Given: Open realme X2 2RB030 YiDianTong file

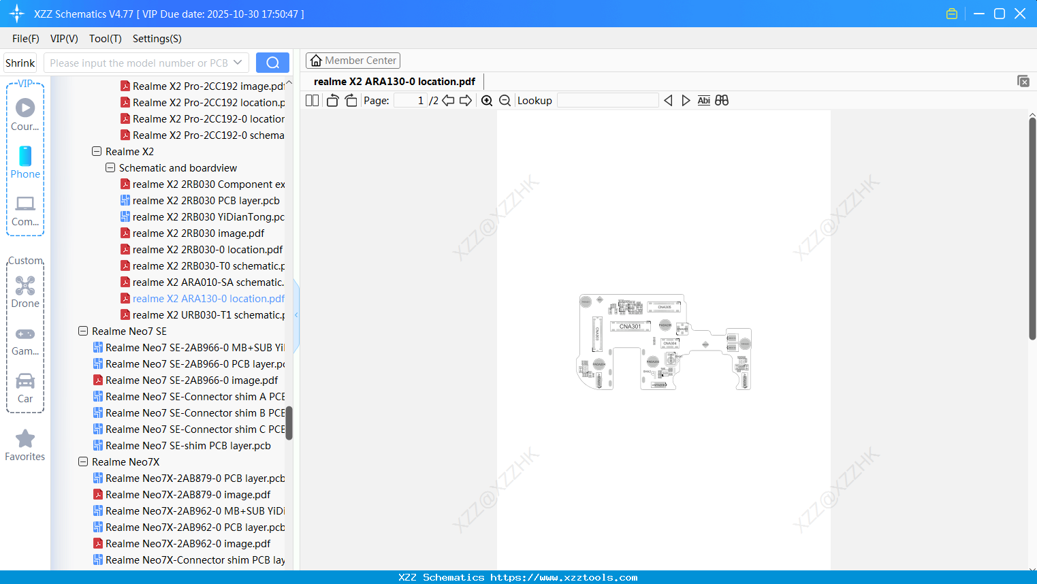Looking at the screenshot, I should pos(202,217).
